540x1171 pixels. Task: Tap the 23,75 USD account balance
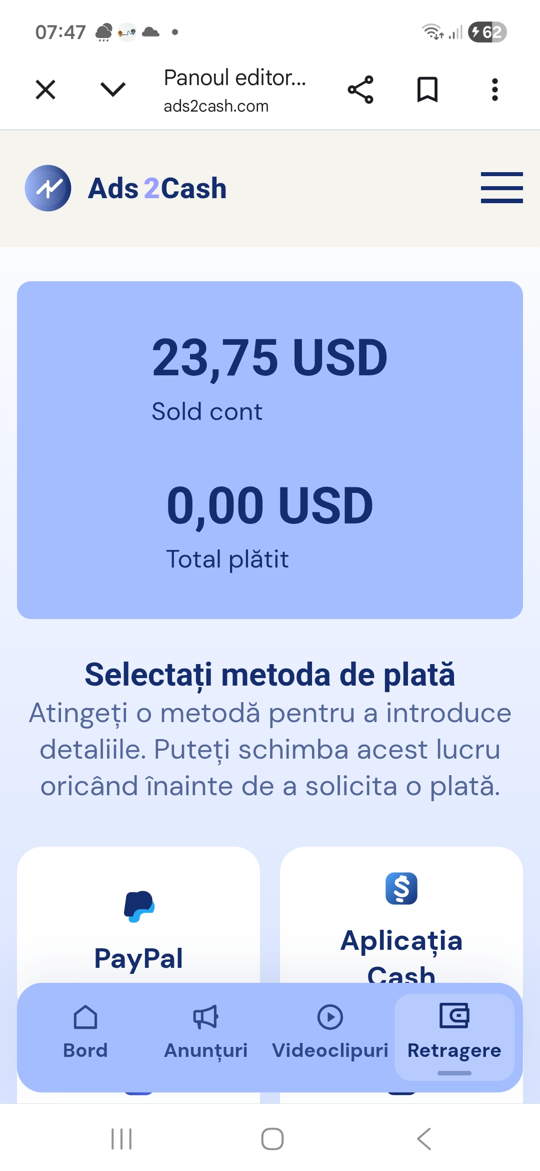pos(270,357)
